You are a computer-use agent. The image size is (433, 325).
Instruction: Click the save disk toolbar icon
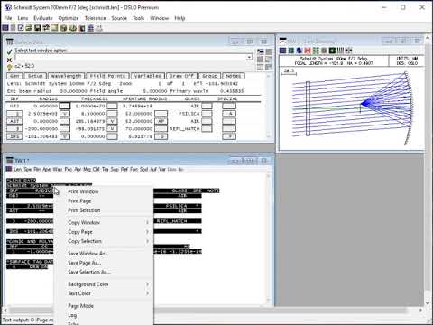(37, 28)
